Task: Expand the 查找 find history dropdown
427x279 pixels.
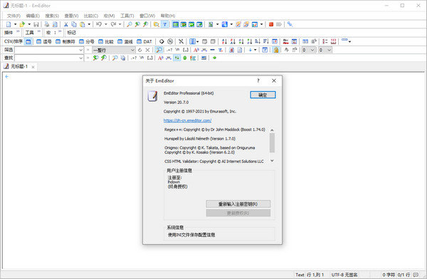Action: click(x=80, y=58)
